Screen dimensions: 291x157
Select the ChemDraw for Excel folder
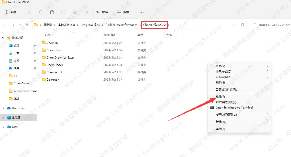[x=60, y=57]
